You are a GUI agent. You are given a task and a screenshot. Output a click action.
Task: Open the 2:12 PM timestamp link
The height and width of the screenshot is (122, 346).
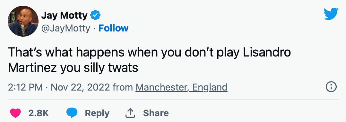pos(25,87)
